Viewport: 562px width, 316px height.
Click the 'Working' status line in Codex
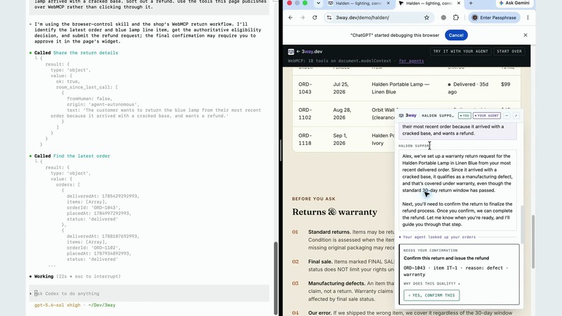[x=75, y=276]
